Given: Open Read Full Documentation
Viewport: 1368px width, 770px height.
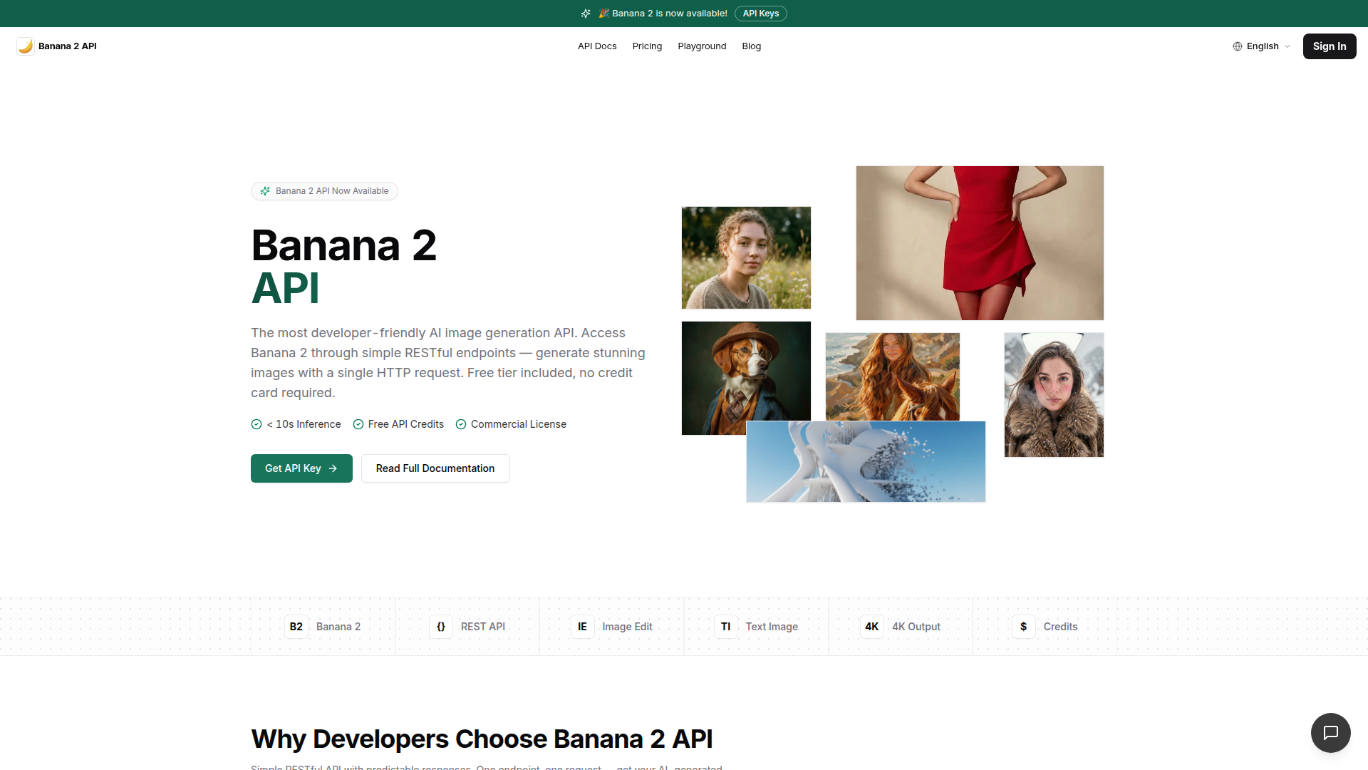Looking at the screenshot, I should tap(435, 468).
